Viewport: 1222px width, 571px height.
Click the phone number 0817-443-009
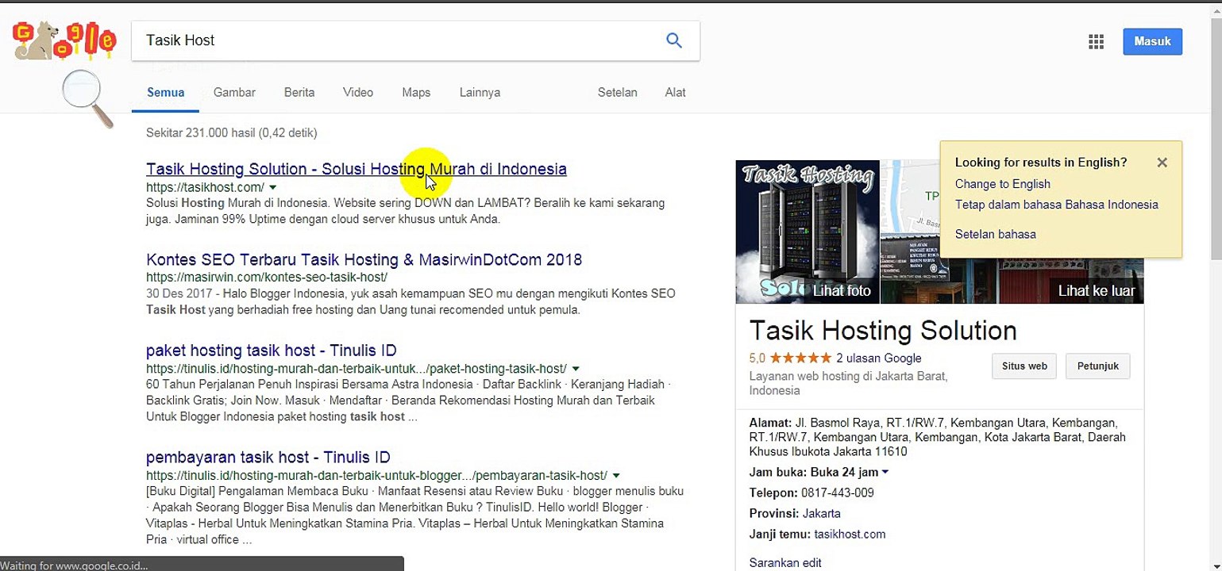click(x=838, y=492)
